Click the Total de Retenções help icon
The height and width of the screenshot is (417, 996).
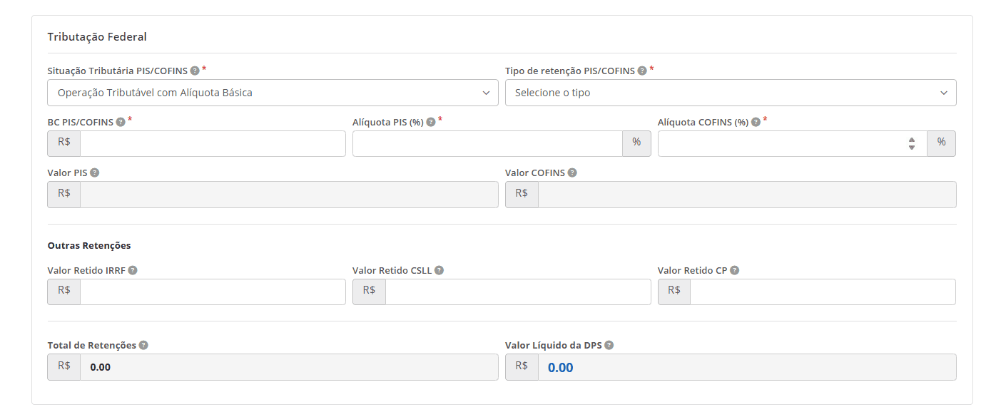(143, 345)
